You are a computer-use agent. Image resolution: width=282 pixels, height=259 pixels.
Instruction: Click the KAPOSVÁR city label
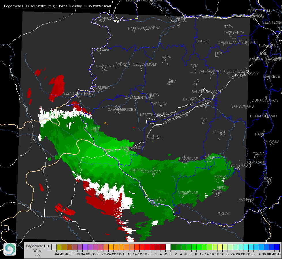tap(189, 159)
